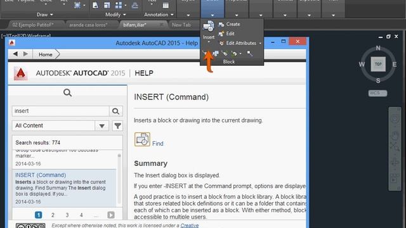Switch to the 02 Ejemplo PatitoF drawing tab
This screenshot has width=406, height=228.
(33, 25)
